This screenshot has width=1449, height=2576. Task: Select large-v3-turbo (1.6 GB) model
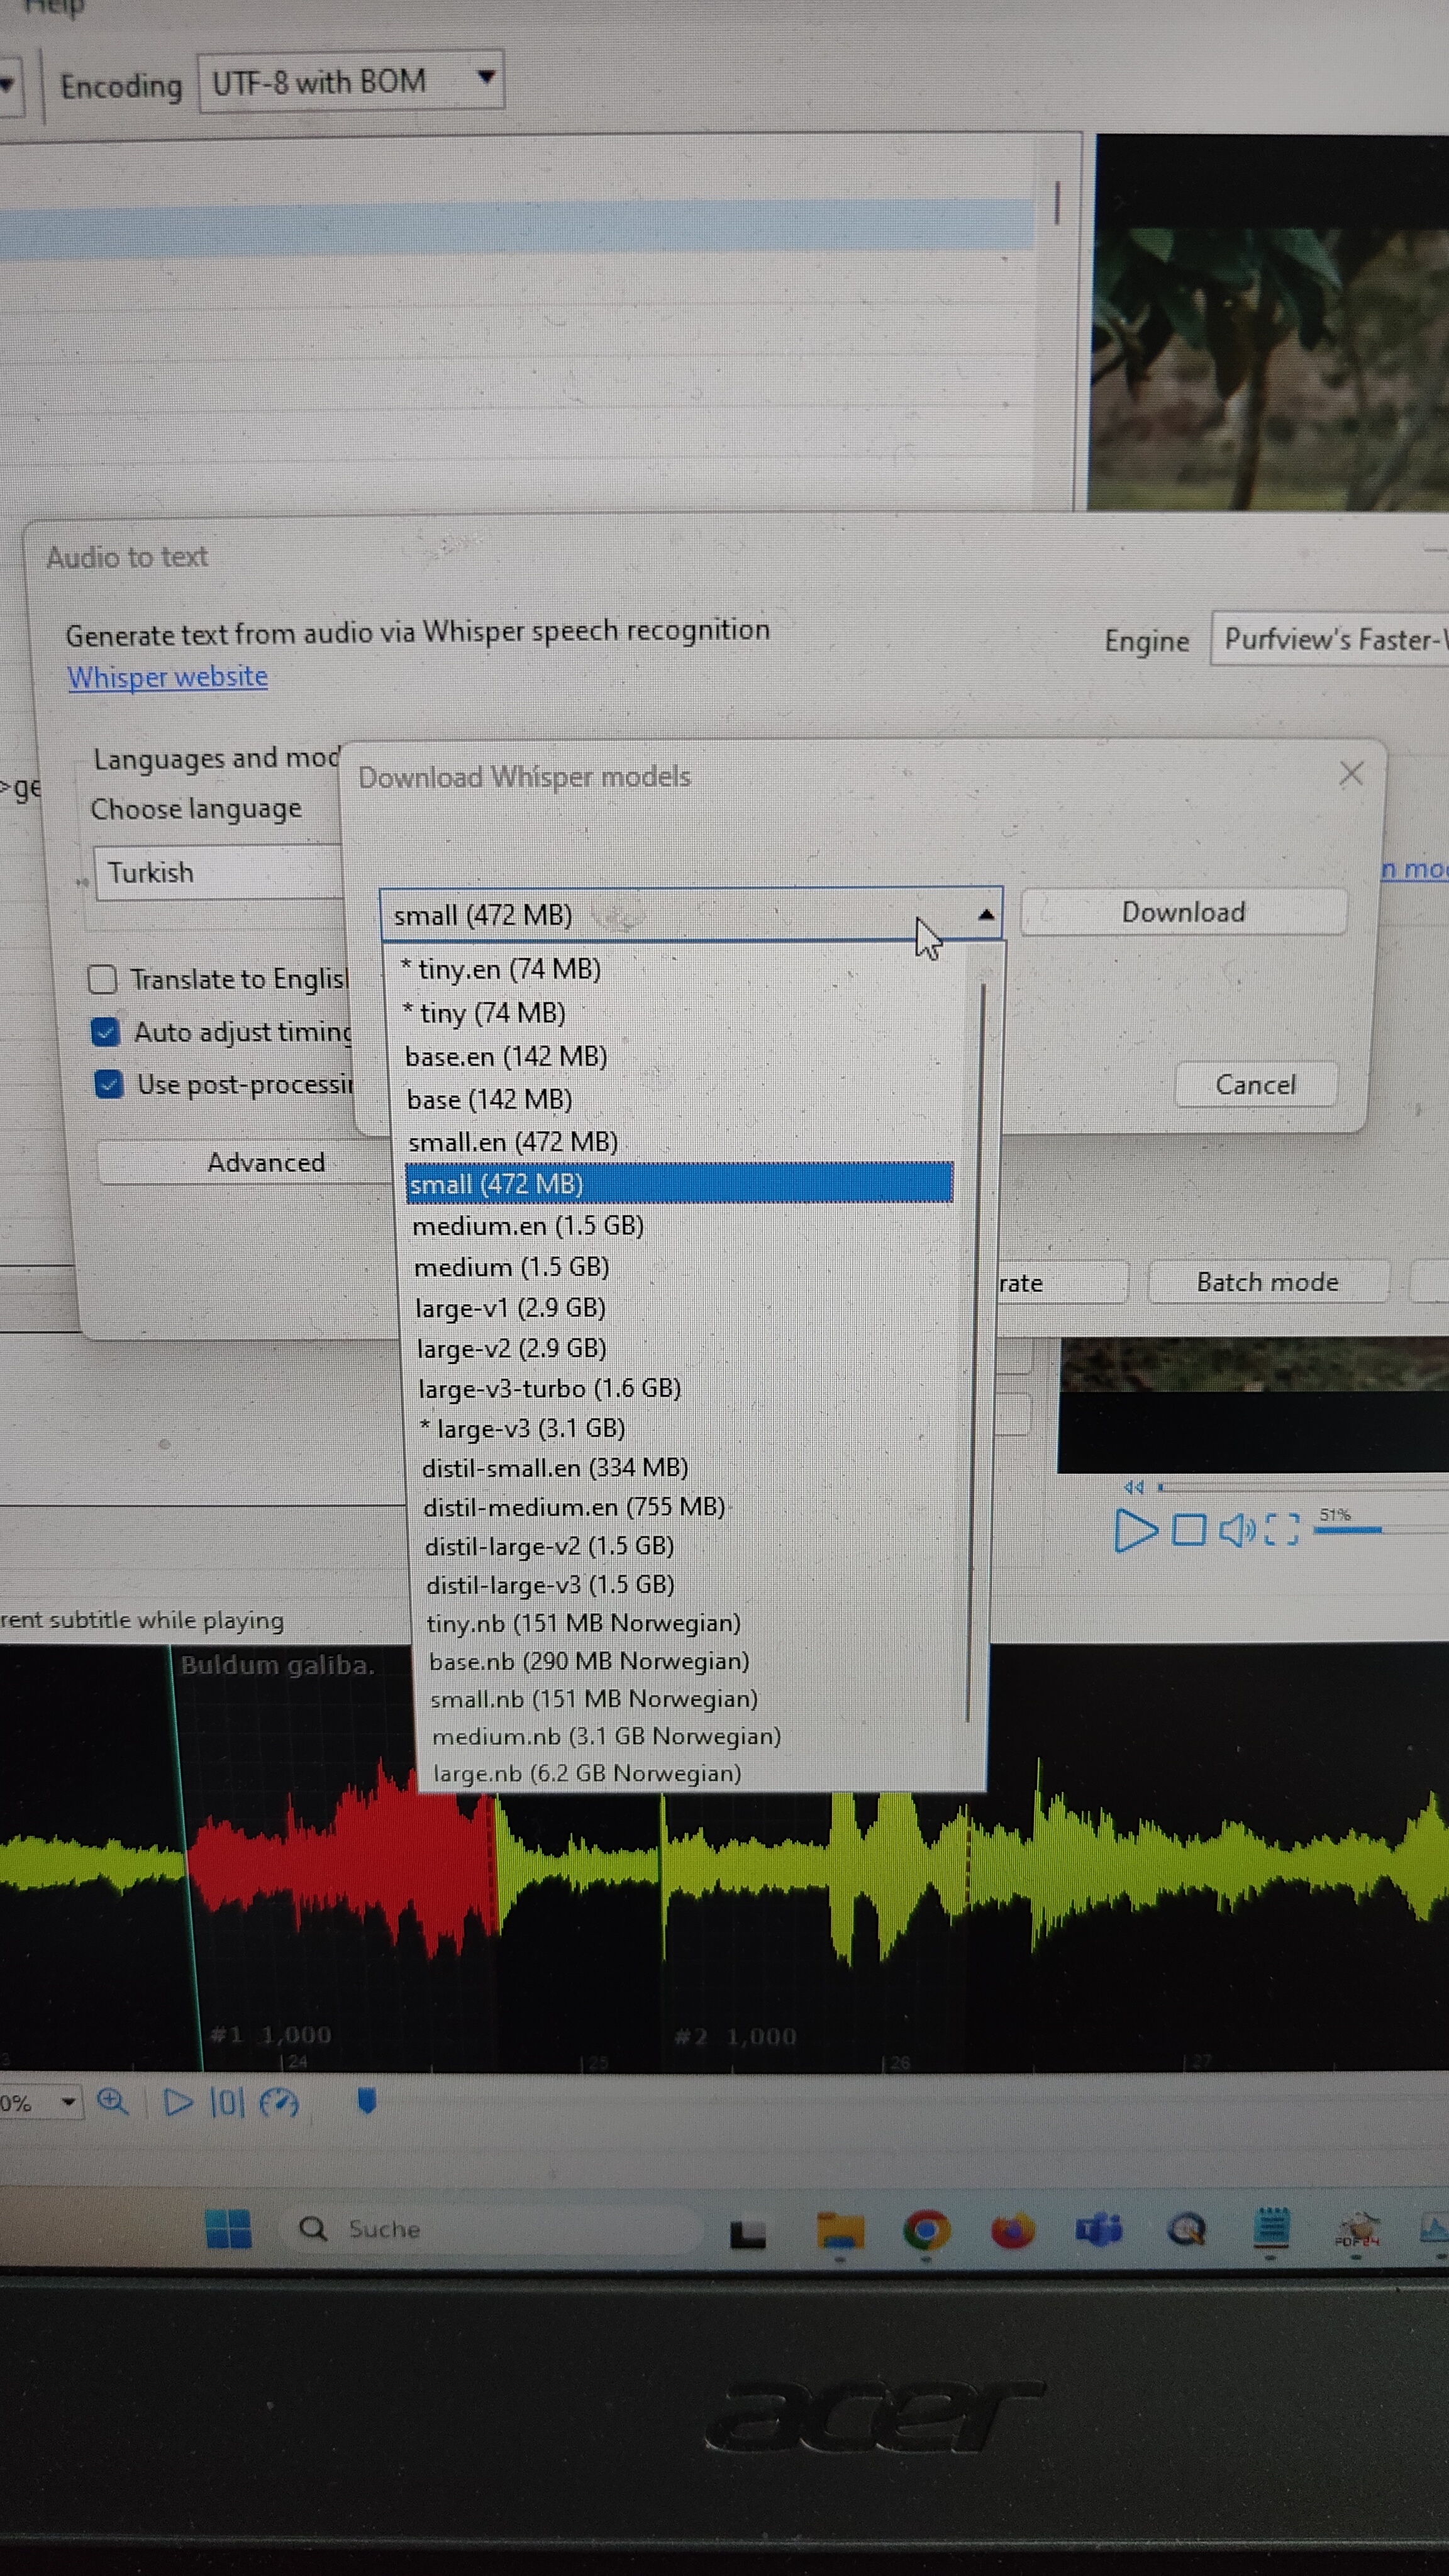[550, 1388]
